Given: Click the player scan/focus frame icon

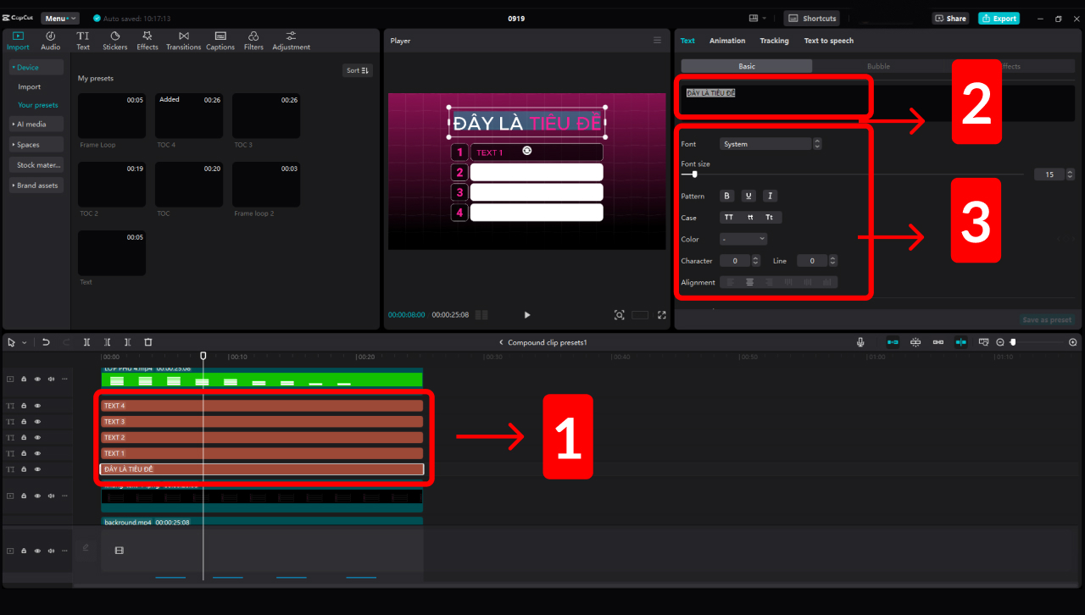Looking at the screenshot, I should tap(620, 314).
